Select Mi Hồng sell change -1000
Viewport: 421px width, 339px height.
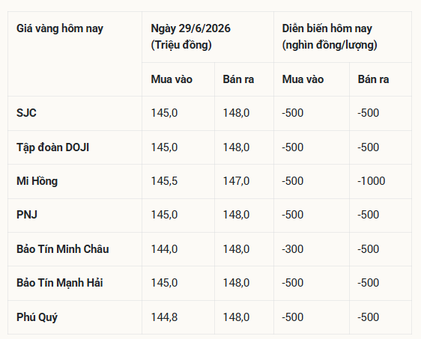pyautogui.click(x=372, y=181)
